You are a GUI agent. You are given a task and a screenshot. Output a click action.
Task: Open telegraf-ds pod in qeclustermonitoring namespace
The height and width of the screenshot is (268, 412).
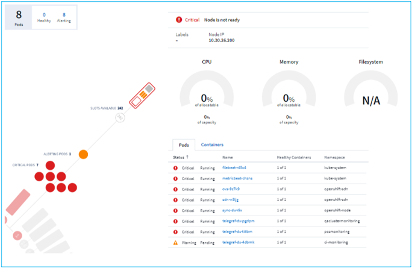239,221
